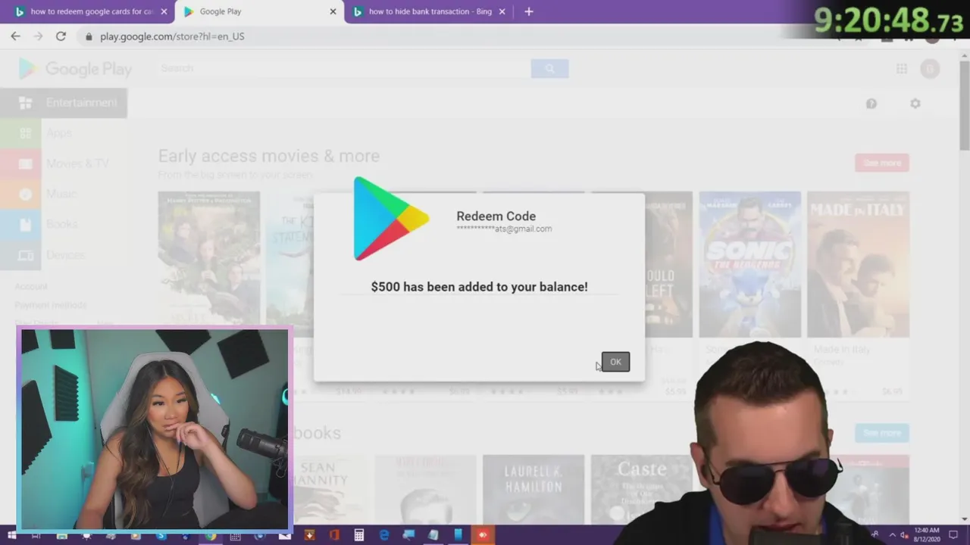
Task: Open Chrome from the taskbar
Action: click(211, 535)
